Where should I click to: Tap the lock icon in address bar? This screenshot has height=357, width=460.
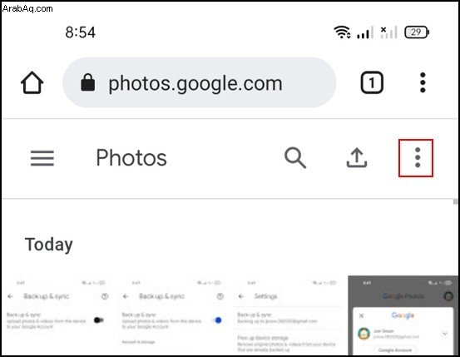[x=87, y=82]
